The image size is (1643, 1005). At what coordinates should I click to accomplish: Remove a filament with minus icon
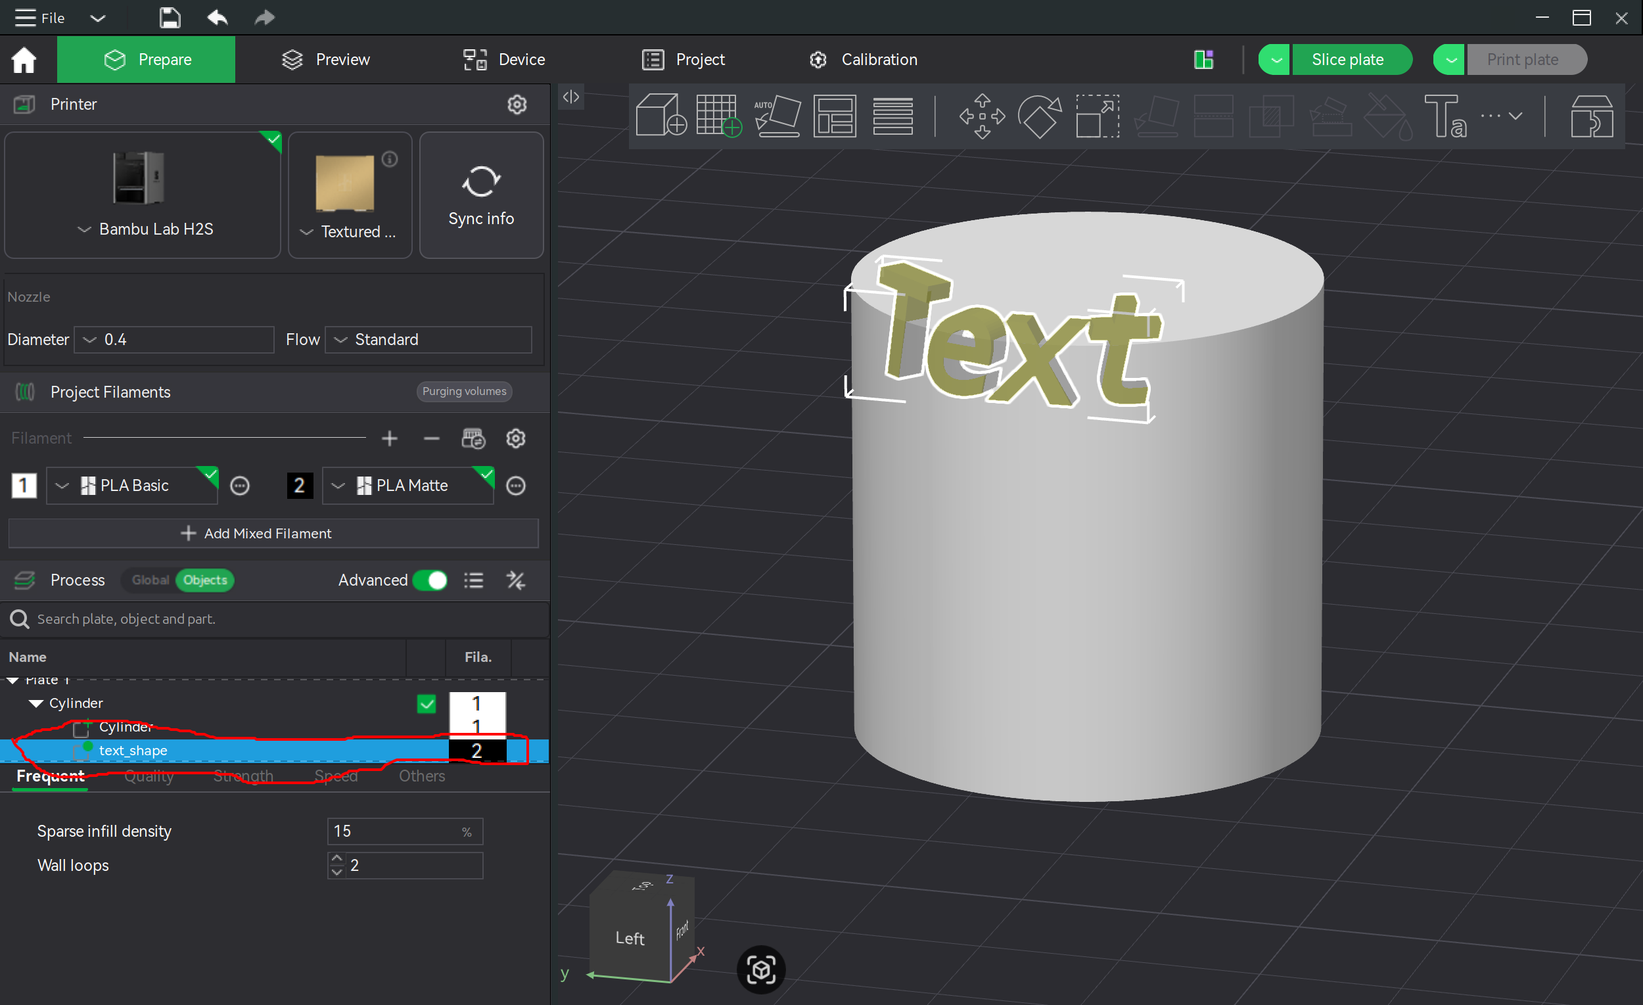431,439
